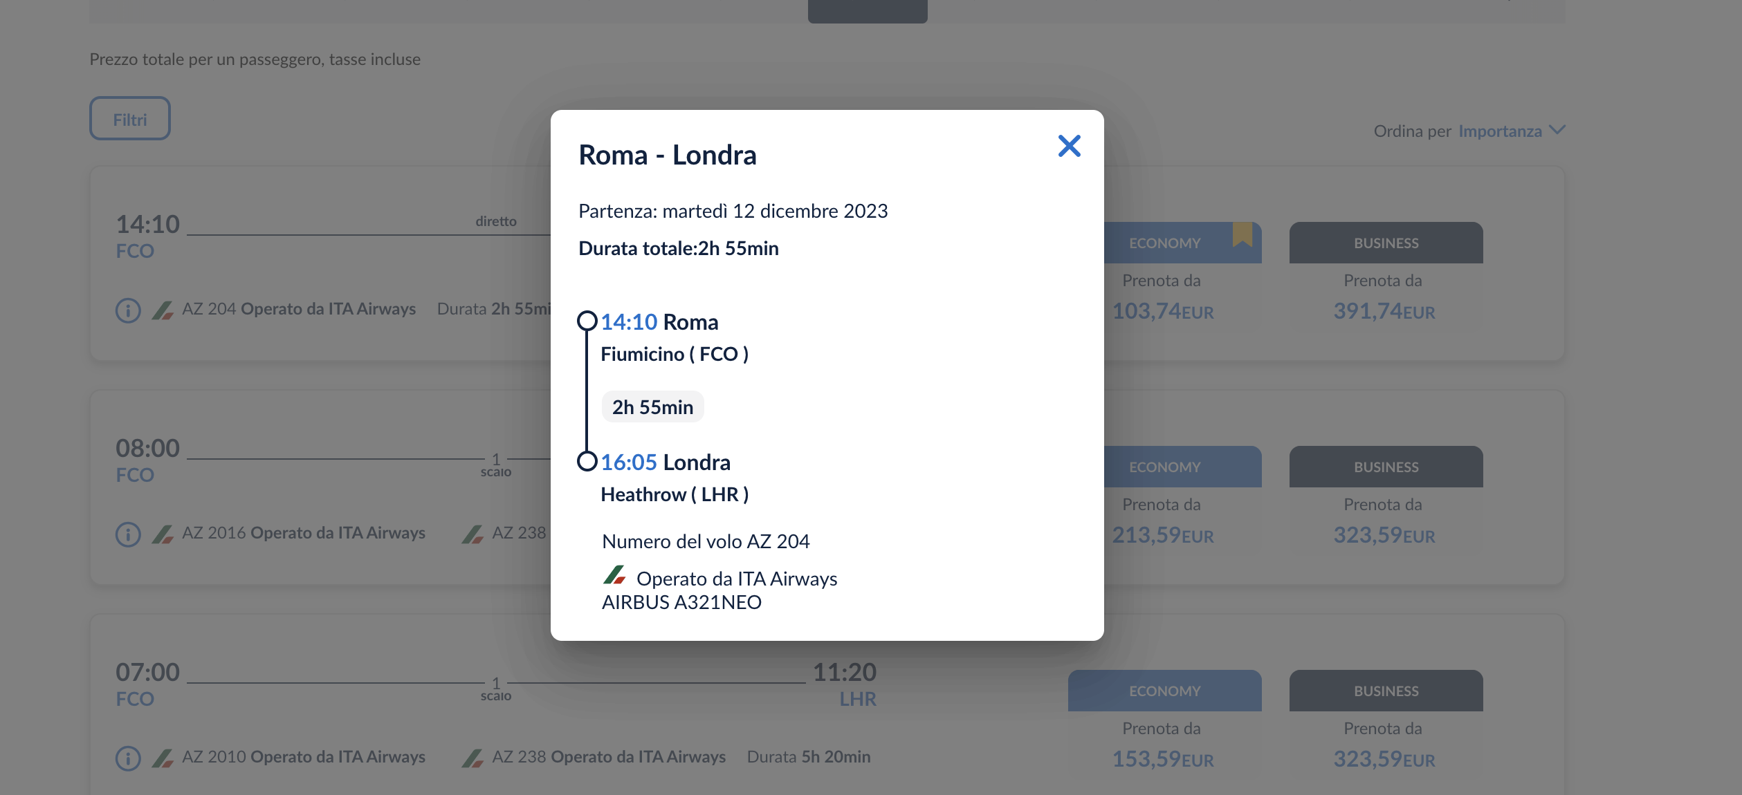Open info icon for flight AZ 204
Image resolution: width=1742 pixels, height=795 pixels.
tap(128, 310)
